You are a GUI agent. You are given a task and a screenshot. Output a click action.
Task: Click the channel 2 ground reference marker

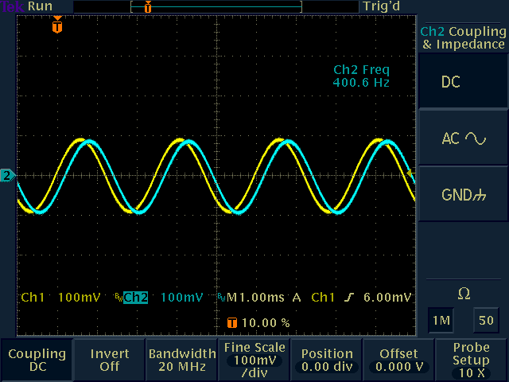click(7, 175)
